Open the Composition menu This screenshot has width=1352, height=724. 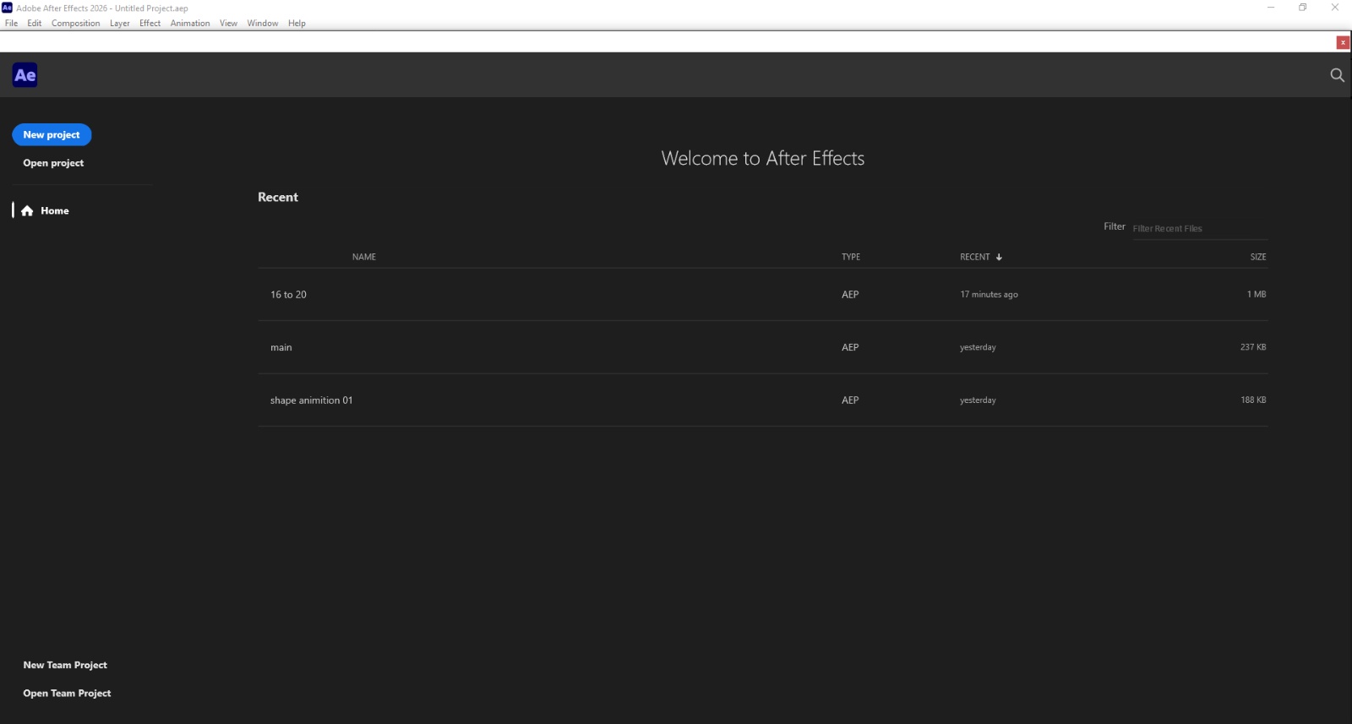(76, 24)
